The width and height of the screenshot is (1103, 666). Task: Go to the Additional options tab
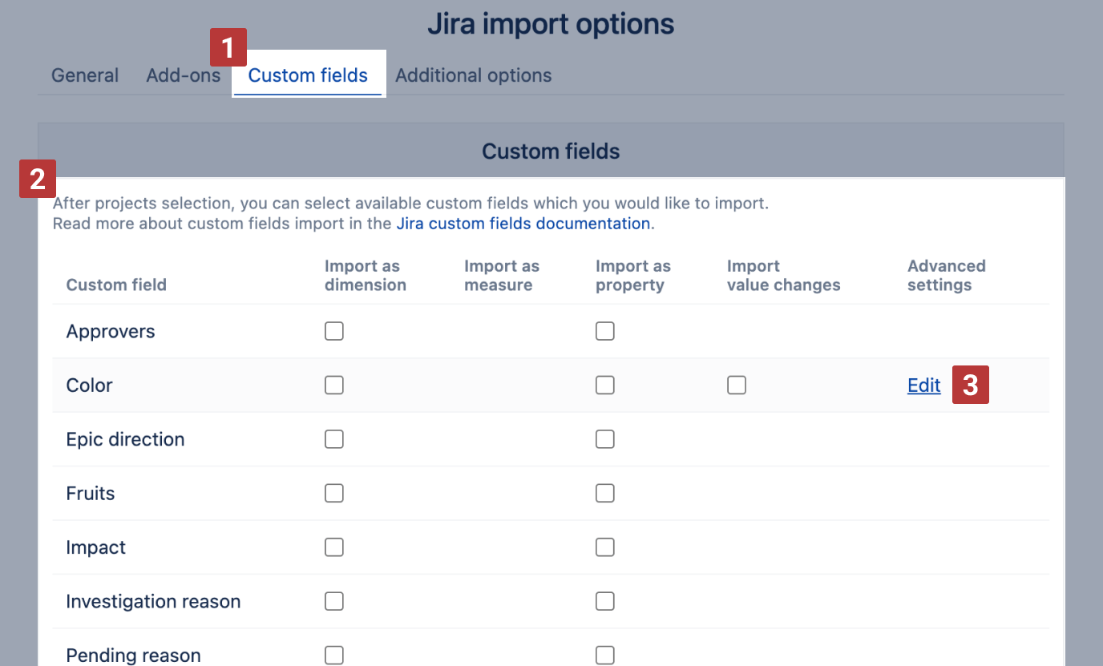point(473,75)
